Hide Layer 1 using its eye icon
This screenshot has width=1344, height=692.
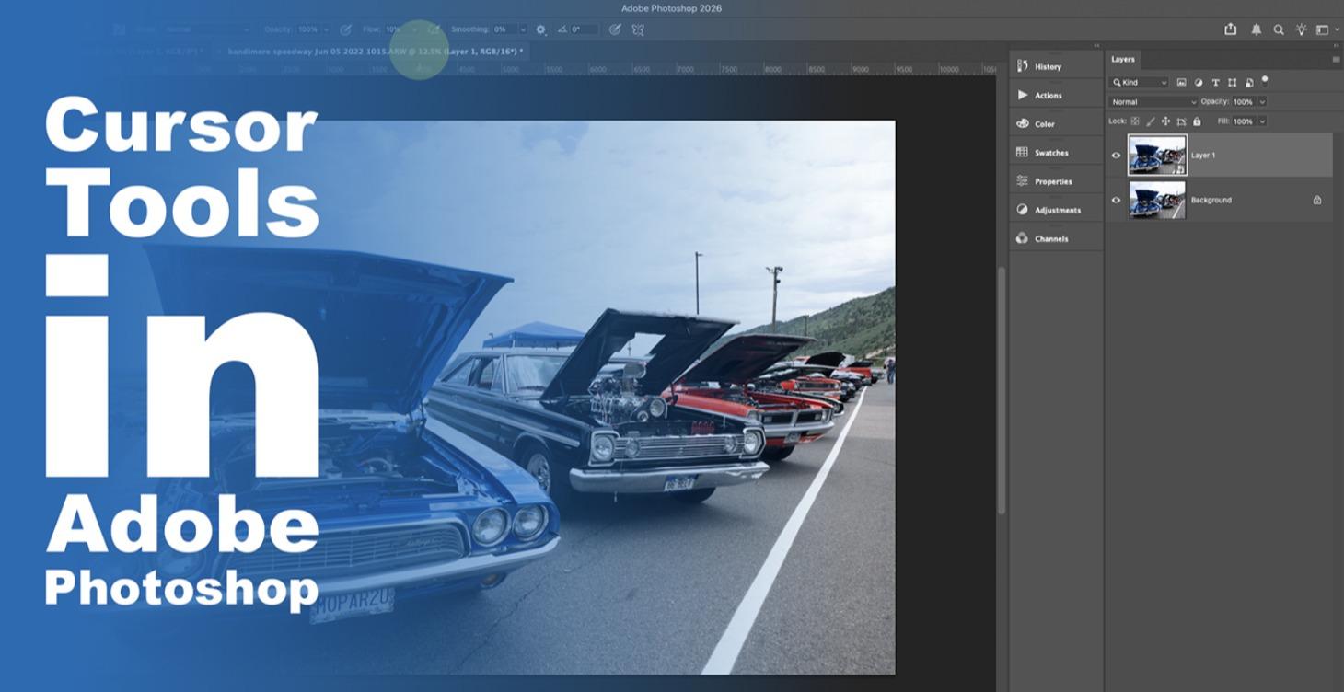1116,156
